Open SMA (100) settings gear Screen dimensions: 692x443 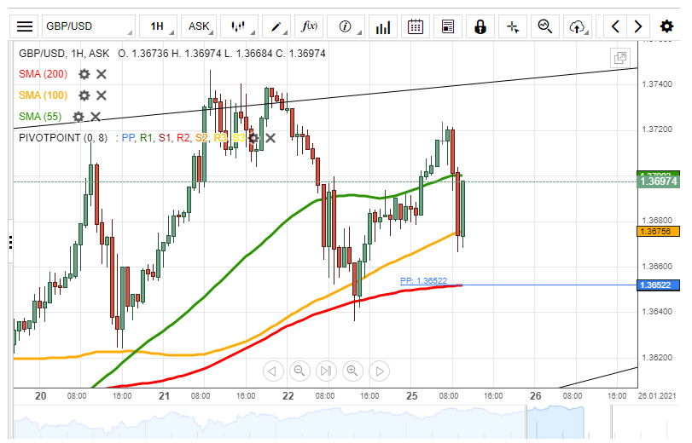pos(84,95)
